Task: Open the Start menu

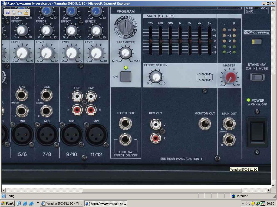Action: (7, 203)
